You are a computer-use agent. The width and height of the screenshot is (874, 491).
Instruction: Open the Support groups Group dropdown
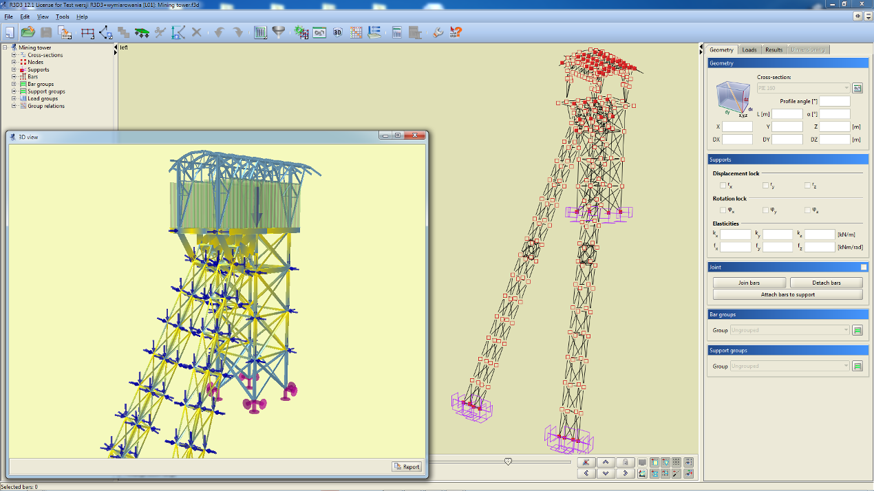[x=790, y=366]
